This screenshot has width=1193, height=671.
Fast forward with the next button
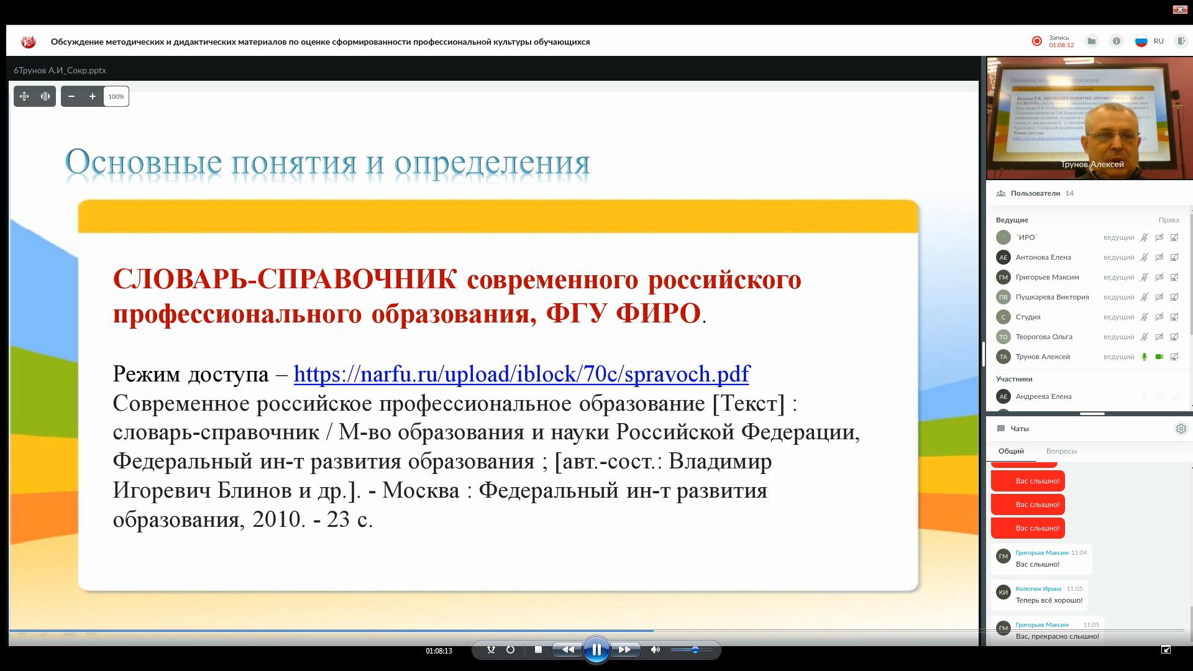tap(624, 650)
